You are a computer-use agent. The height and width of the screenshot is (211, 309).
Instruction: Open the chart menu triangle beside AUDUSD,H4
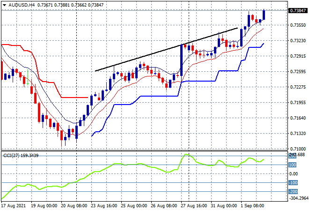coord(4,5)
